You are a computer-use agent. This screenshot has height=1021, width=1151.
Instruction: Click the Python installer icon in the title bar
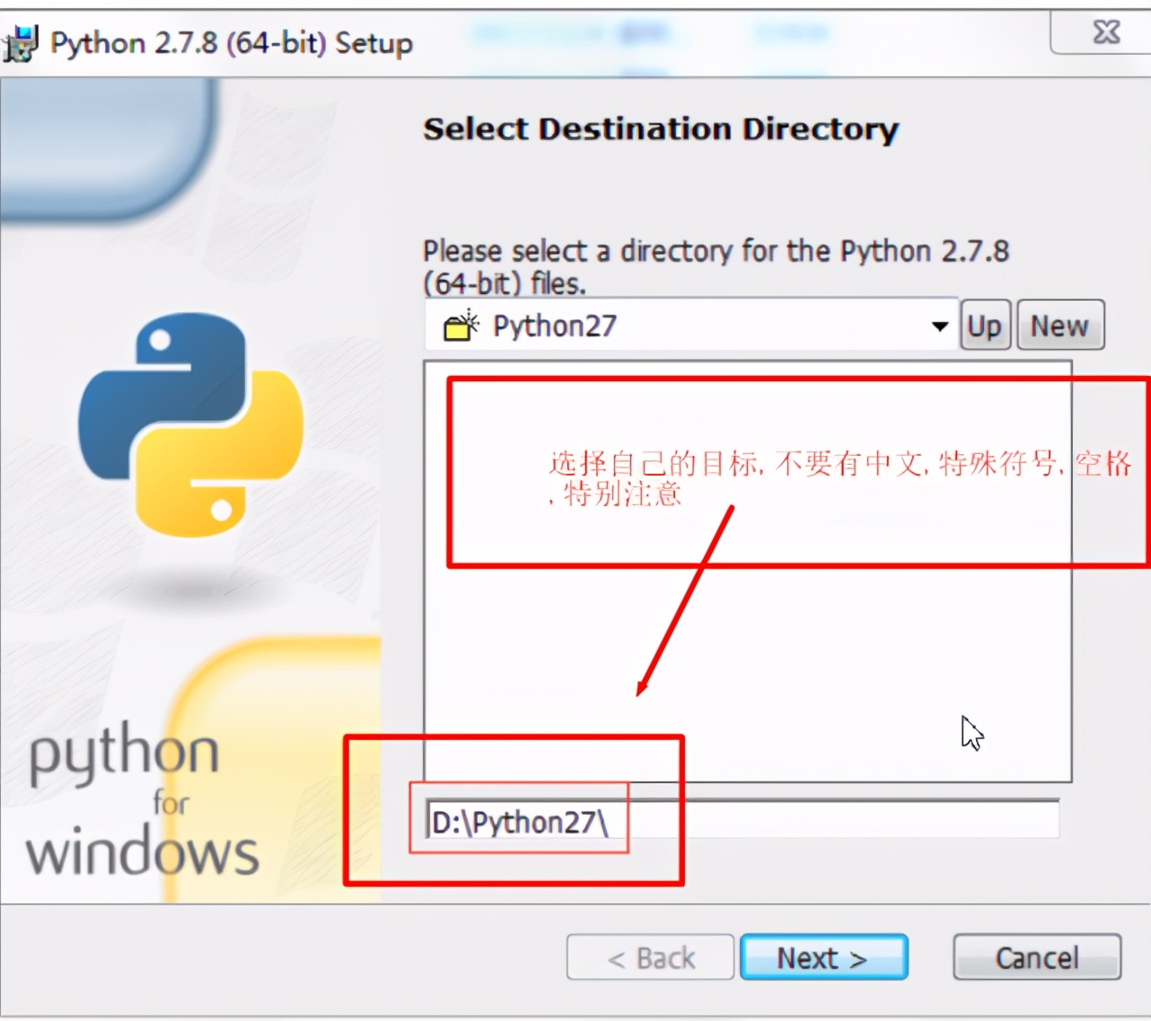(20, 42)
